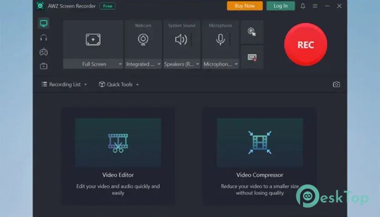Adjust the microphone volume level bar
The width and height of the screenshot is (380, 217).
(x=230, y=40)
